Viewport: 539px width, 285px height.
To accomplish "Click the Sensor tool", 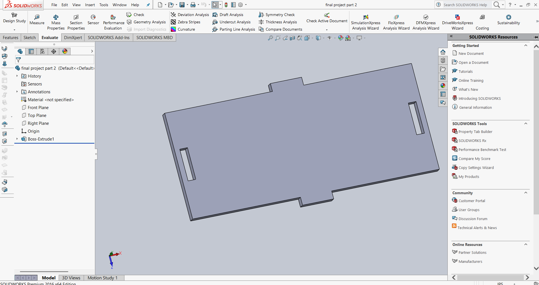I will [93, 20].
